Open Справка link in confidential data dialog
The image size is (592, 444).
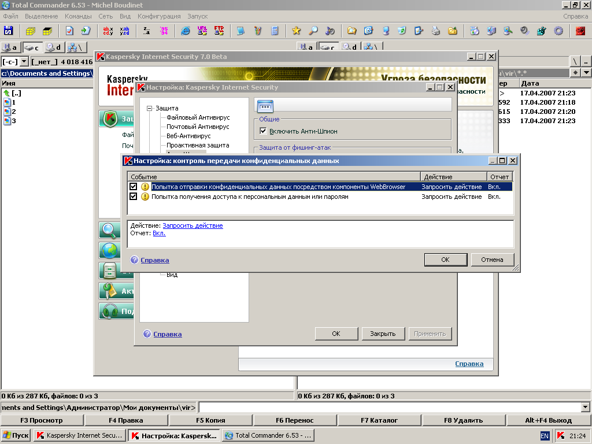[x=155, y=260]
